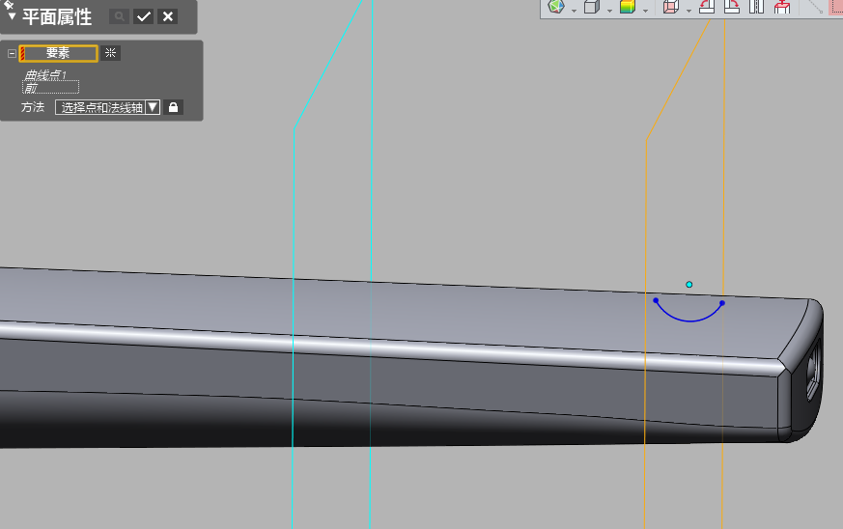Click the pin icon at panel top-left
The width and height of the screenshot is (843, 529).
pyautogui.click(x=8, y=4)
